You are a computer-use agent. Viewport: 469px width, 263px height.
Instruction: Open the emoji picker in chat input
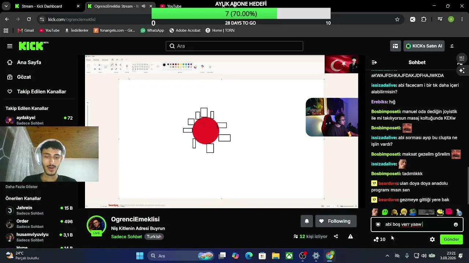(456, 224)
